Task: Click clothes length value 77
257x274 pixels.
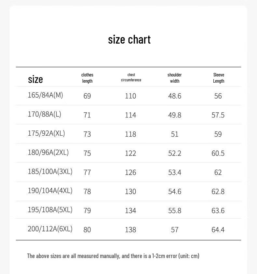Action: click(x=87, y=172)
